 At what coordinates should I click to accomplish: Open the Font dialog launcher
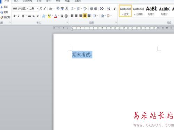pyautogui.click(x=68, y=23)
